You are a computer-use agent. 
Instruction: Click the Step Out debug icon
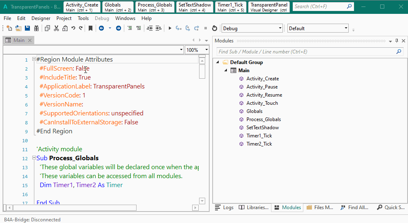coord(197,28)
